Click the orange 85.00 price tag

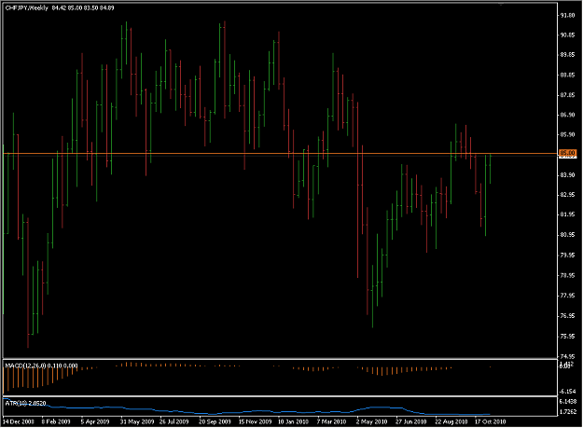click(568, 153)
